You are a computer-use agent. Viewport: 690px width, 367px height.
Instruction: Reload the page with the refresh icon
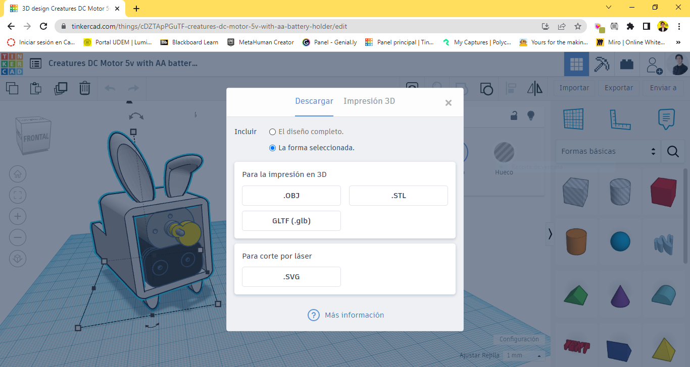click(x=43, y=26)
